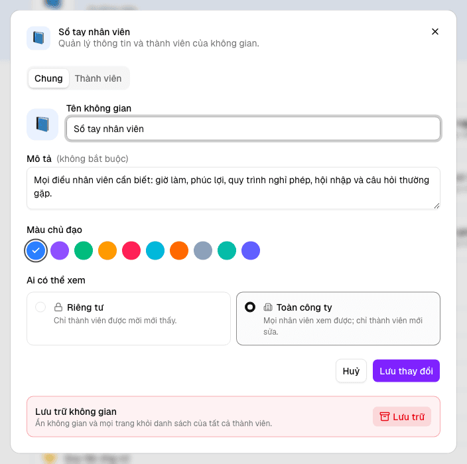Select the cyan accent color swatch
467x464 pixels.
[155, 251]
